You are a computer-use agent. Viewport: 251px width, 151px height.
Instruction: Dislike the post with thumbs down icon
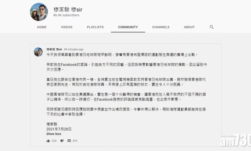coord(62,141)
